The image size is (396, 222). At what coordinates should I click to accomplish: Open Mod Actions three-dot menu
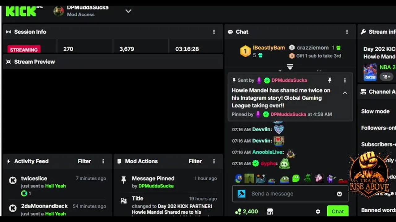(214, 161)
